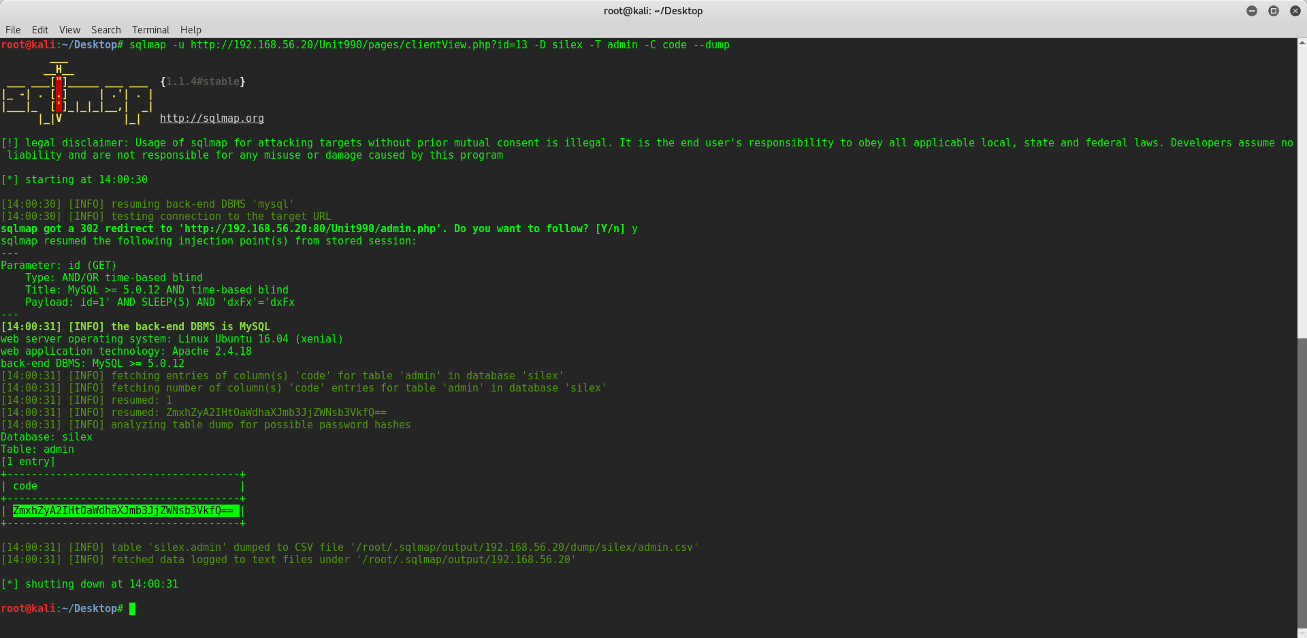Open the File menu
The width and height of the screenshot is (1307, 638).
pyautogui.click(x=13, y=30)
